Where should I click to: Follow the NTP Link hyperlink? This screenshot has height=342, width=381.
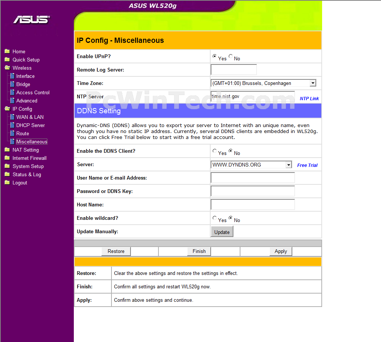pyautogui.click(x=309, y=99)
